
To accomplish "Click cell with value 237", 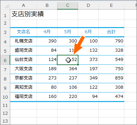I will pos(68,78).
